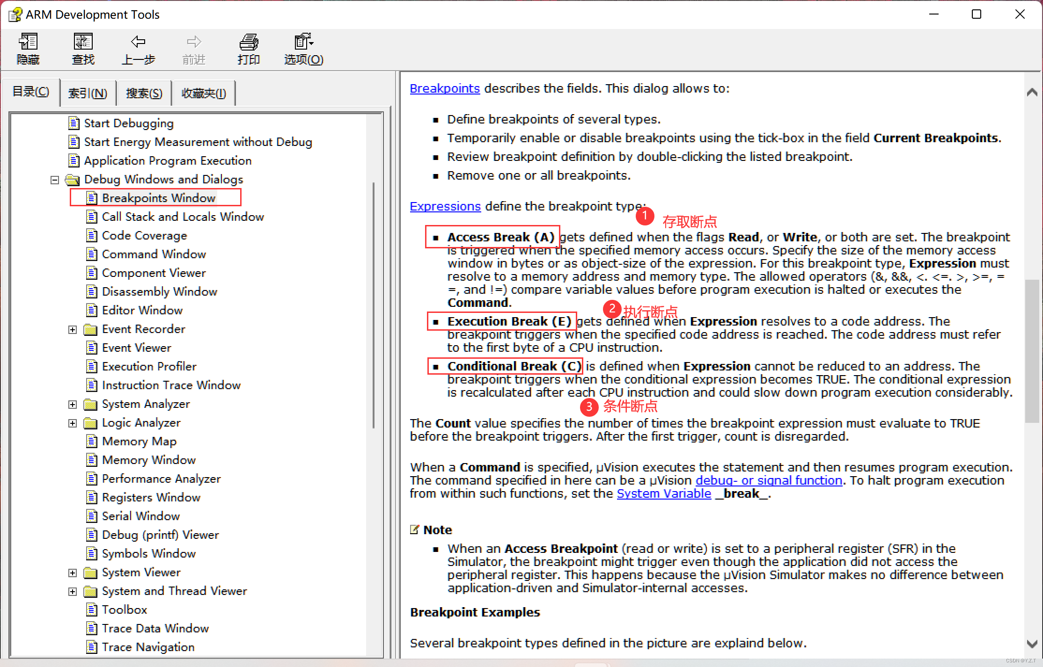Collapse the Debug Windows and Dialogs node
The image size is (1043, 667).
(55, 180)
